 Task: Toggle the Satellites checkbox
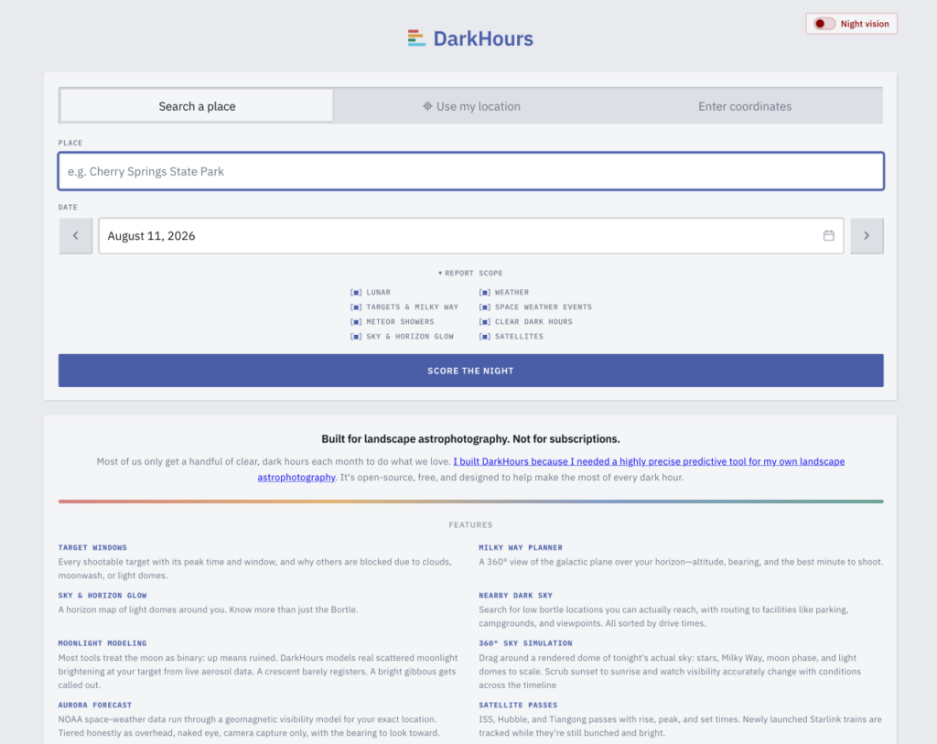[x=484, y=337]
